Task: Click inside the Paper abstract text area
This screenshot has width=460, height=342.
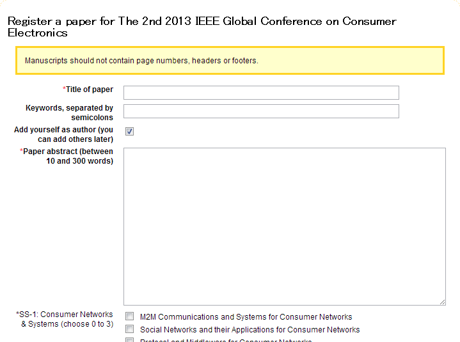Action: click(285, 226)
